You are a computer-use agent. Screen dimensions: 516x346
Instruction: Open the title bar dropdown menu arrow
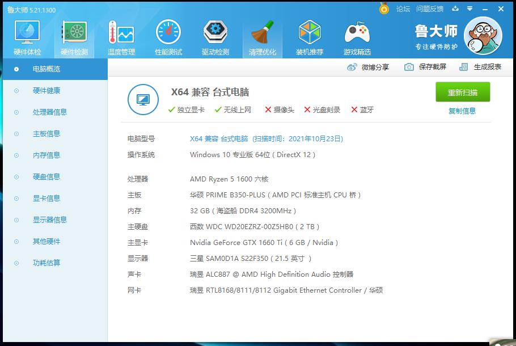[470, 9]
